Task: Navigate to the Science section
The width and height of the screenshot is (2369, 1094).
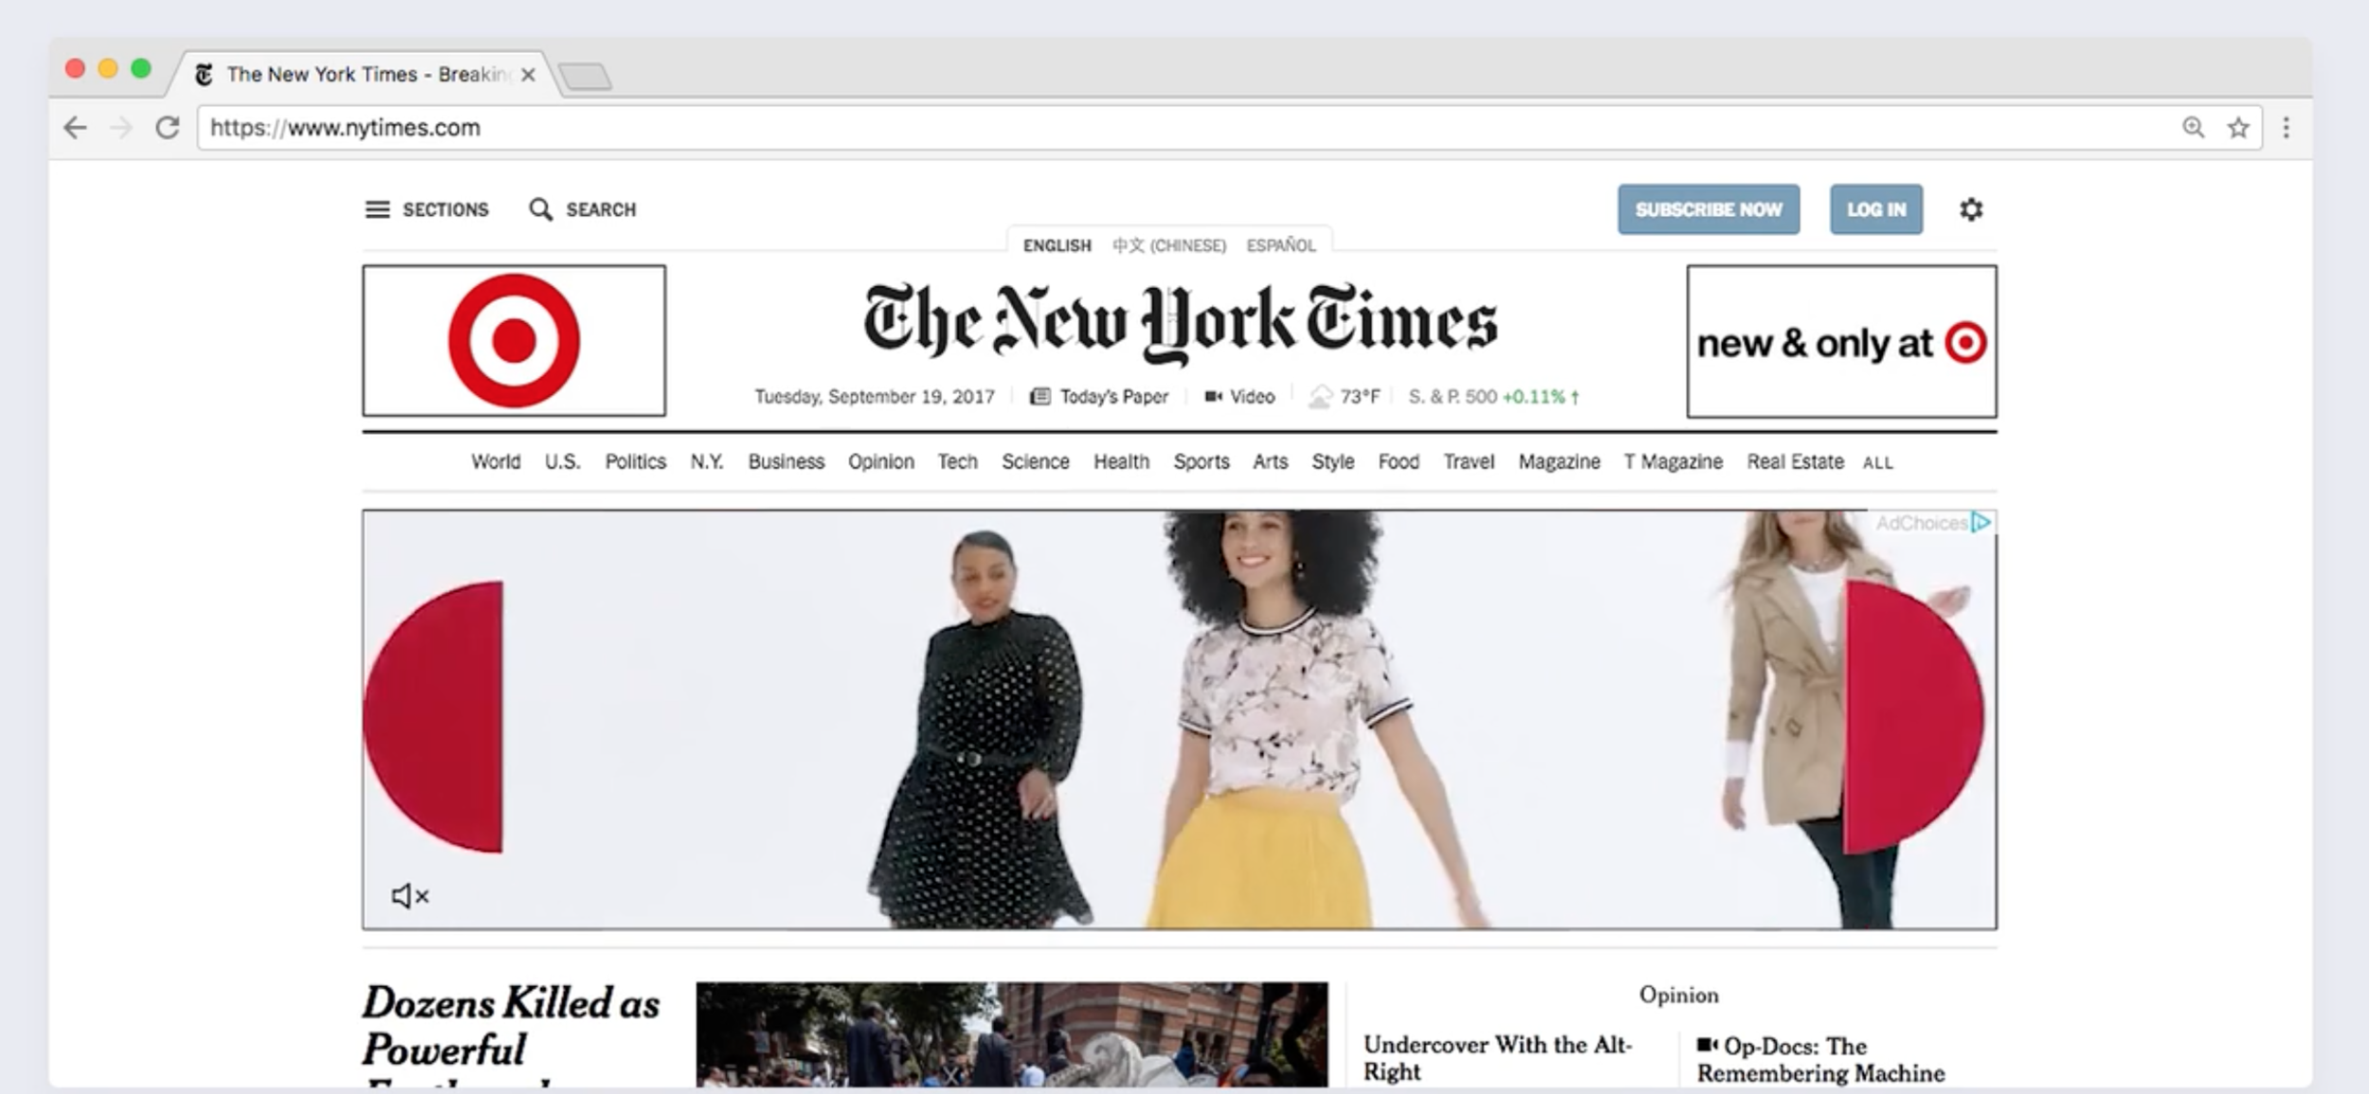Action: coord(1036,462)
